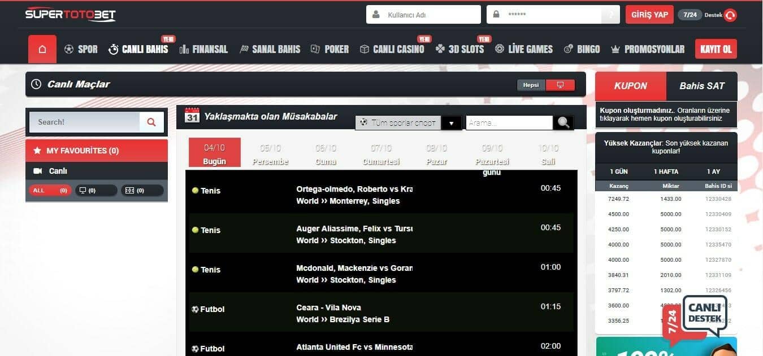Open bet ID 12330409
The height and width of the screenshot is (356, 763).
click(718, 214)
